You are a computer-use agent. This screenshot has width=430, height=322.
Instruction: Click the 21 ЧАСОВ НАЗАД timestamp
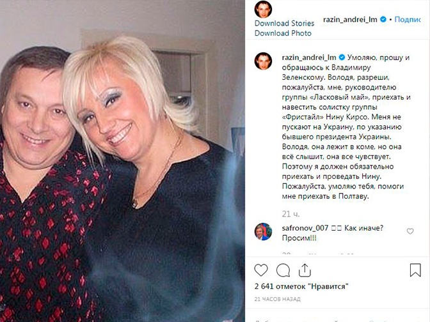point(278,299)
